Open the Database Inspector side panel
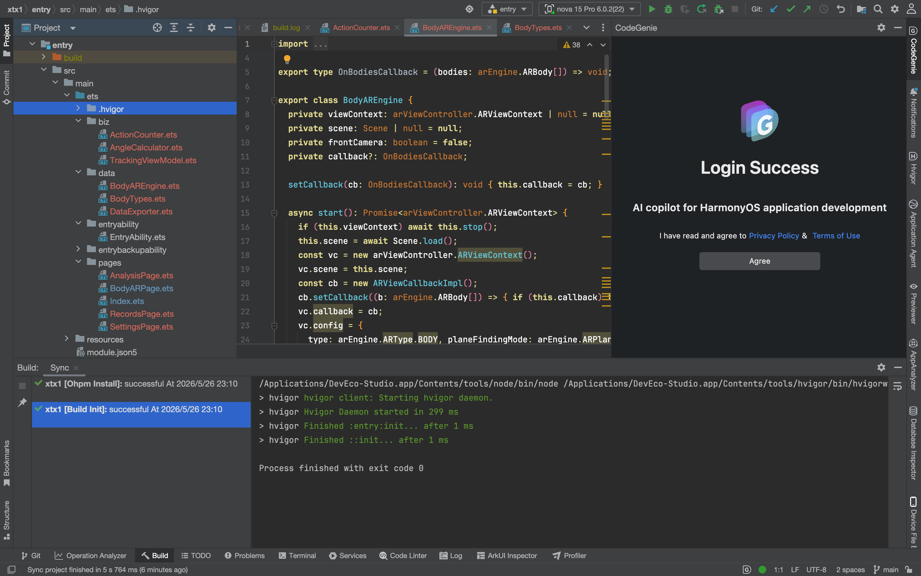The width and height of the screenshot is (921, 576). [913, 444]
